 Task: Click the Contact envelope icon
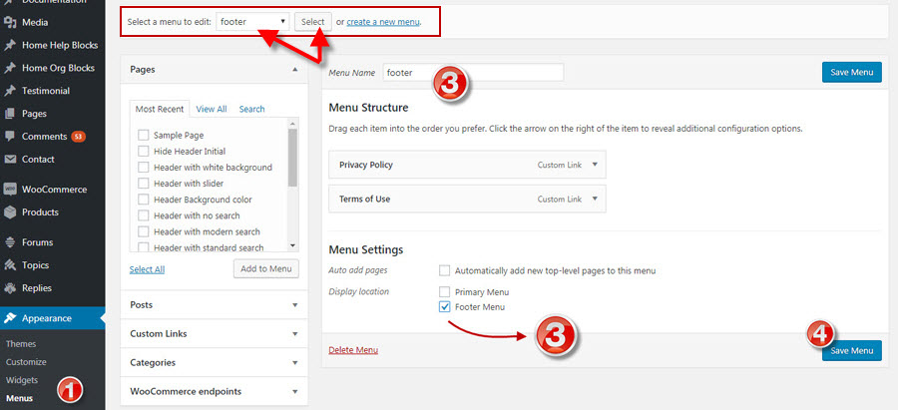[10, 159]
